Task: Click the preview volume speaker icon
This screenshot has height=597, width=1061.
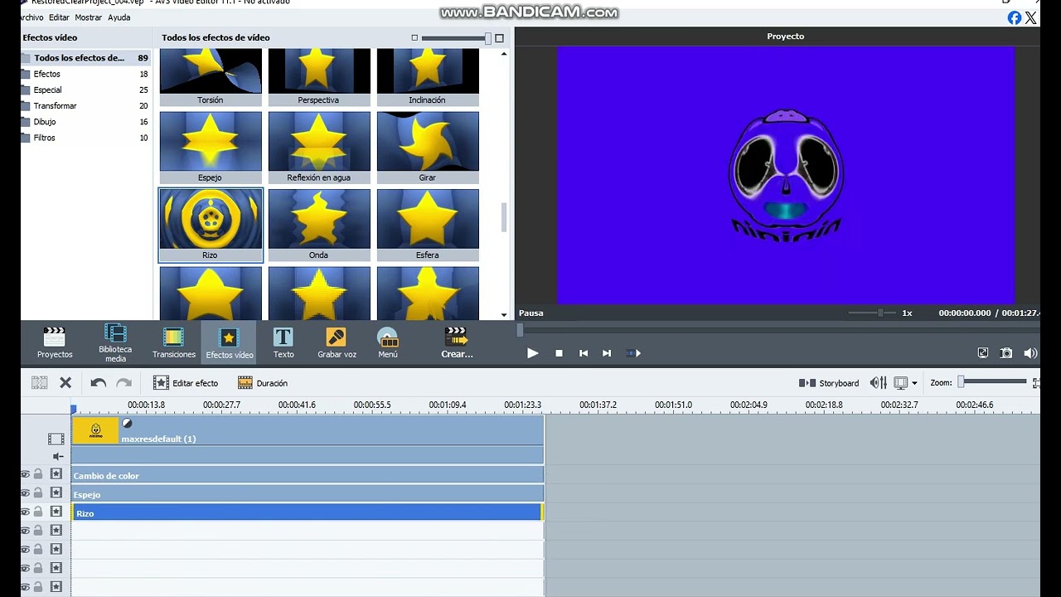Action: pos(1030,352)
